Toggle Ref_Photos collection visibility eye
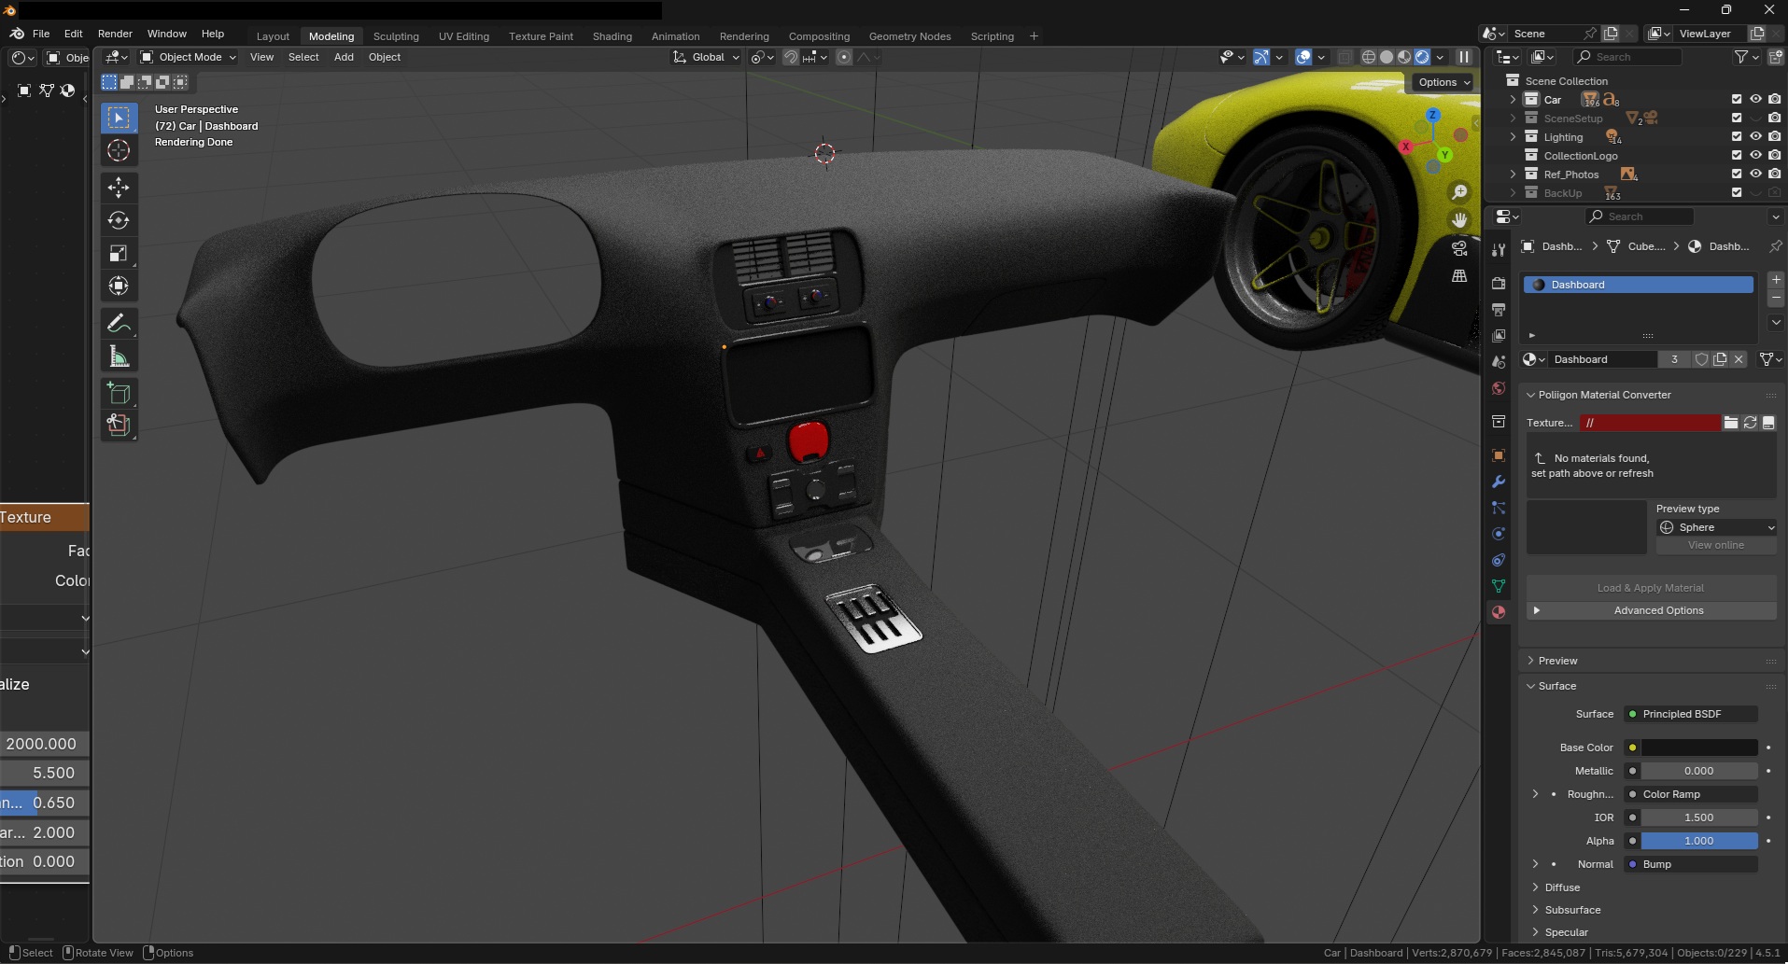The image size is (1788, 964). click(1755, 174)
